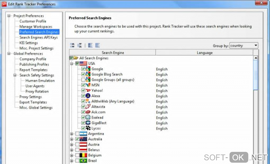Click the Google Blog Search icon
Image resolution: width=270 pixels, height=164 pixels.
click(x=88, y=74)
